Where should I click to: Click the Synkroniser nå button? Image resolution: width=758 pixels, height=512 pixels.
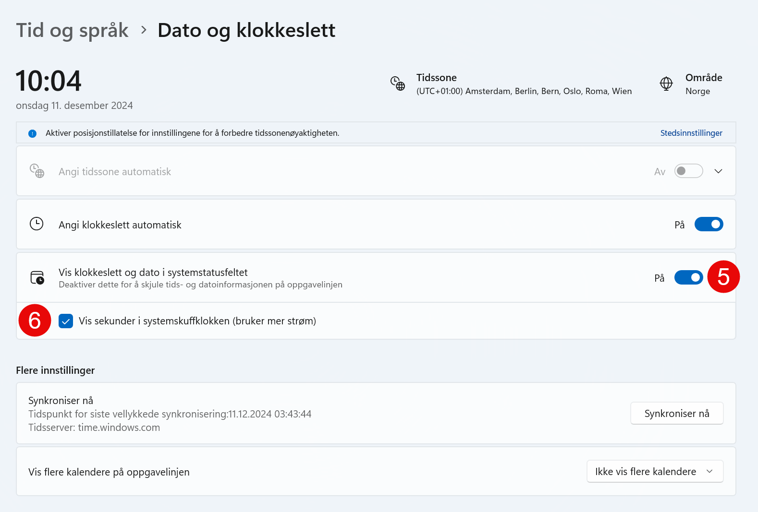pyautogui.click(x=677, y=413)
